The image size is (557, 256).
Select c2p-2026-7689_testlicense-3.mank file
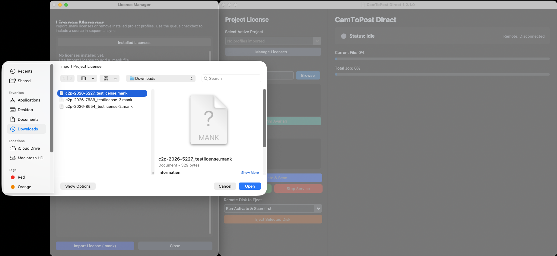click(102, 100)
